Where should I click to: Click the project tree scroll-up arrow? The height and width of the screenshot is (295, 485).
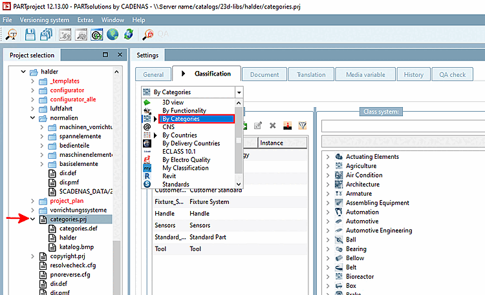coord(116,72)
